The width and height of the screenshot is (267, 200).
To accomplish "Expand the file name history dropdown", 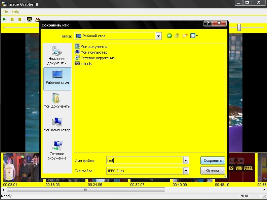I will (186, 160).
